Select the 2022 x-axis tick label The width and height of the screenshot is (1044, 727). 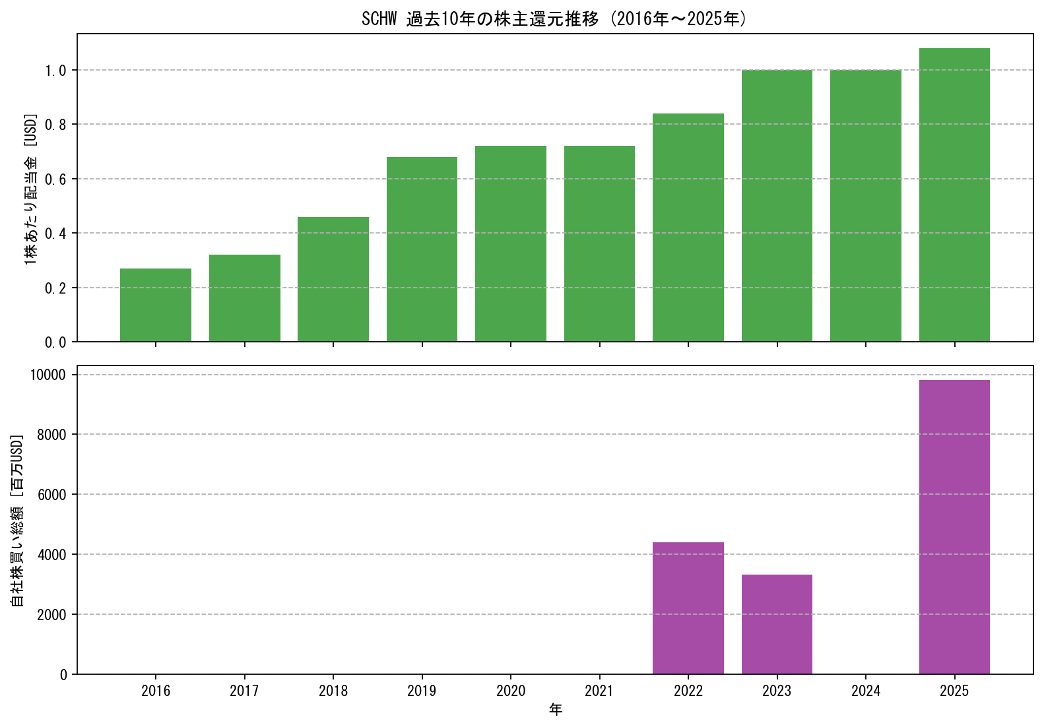[x=688, y=691]
